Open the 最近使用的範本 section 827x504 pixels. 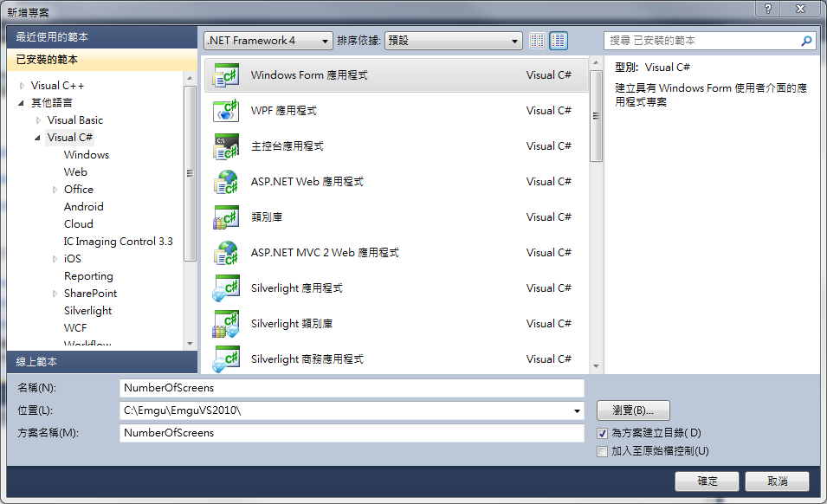click(102, 37)
